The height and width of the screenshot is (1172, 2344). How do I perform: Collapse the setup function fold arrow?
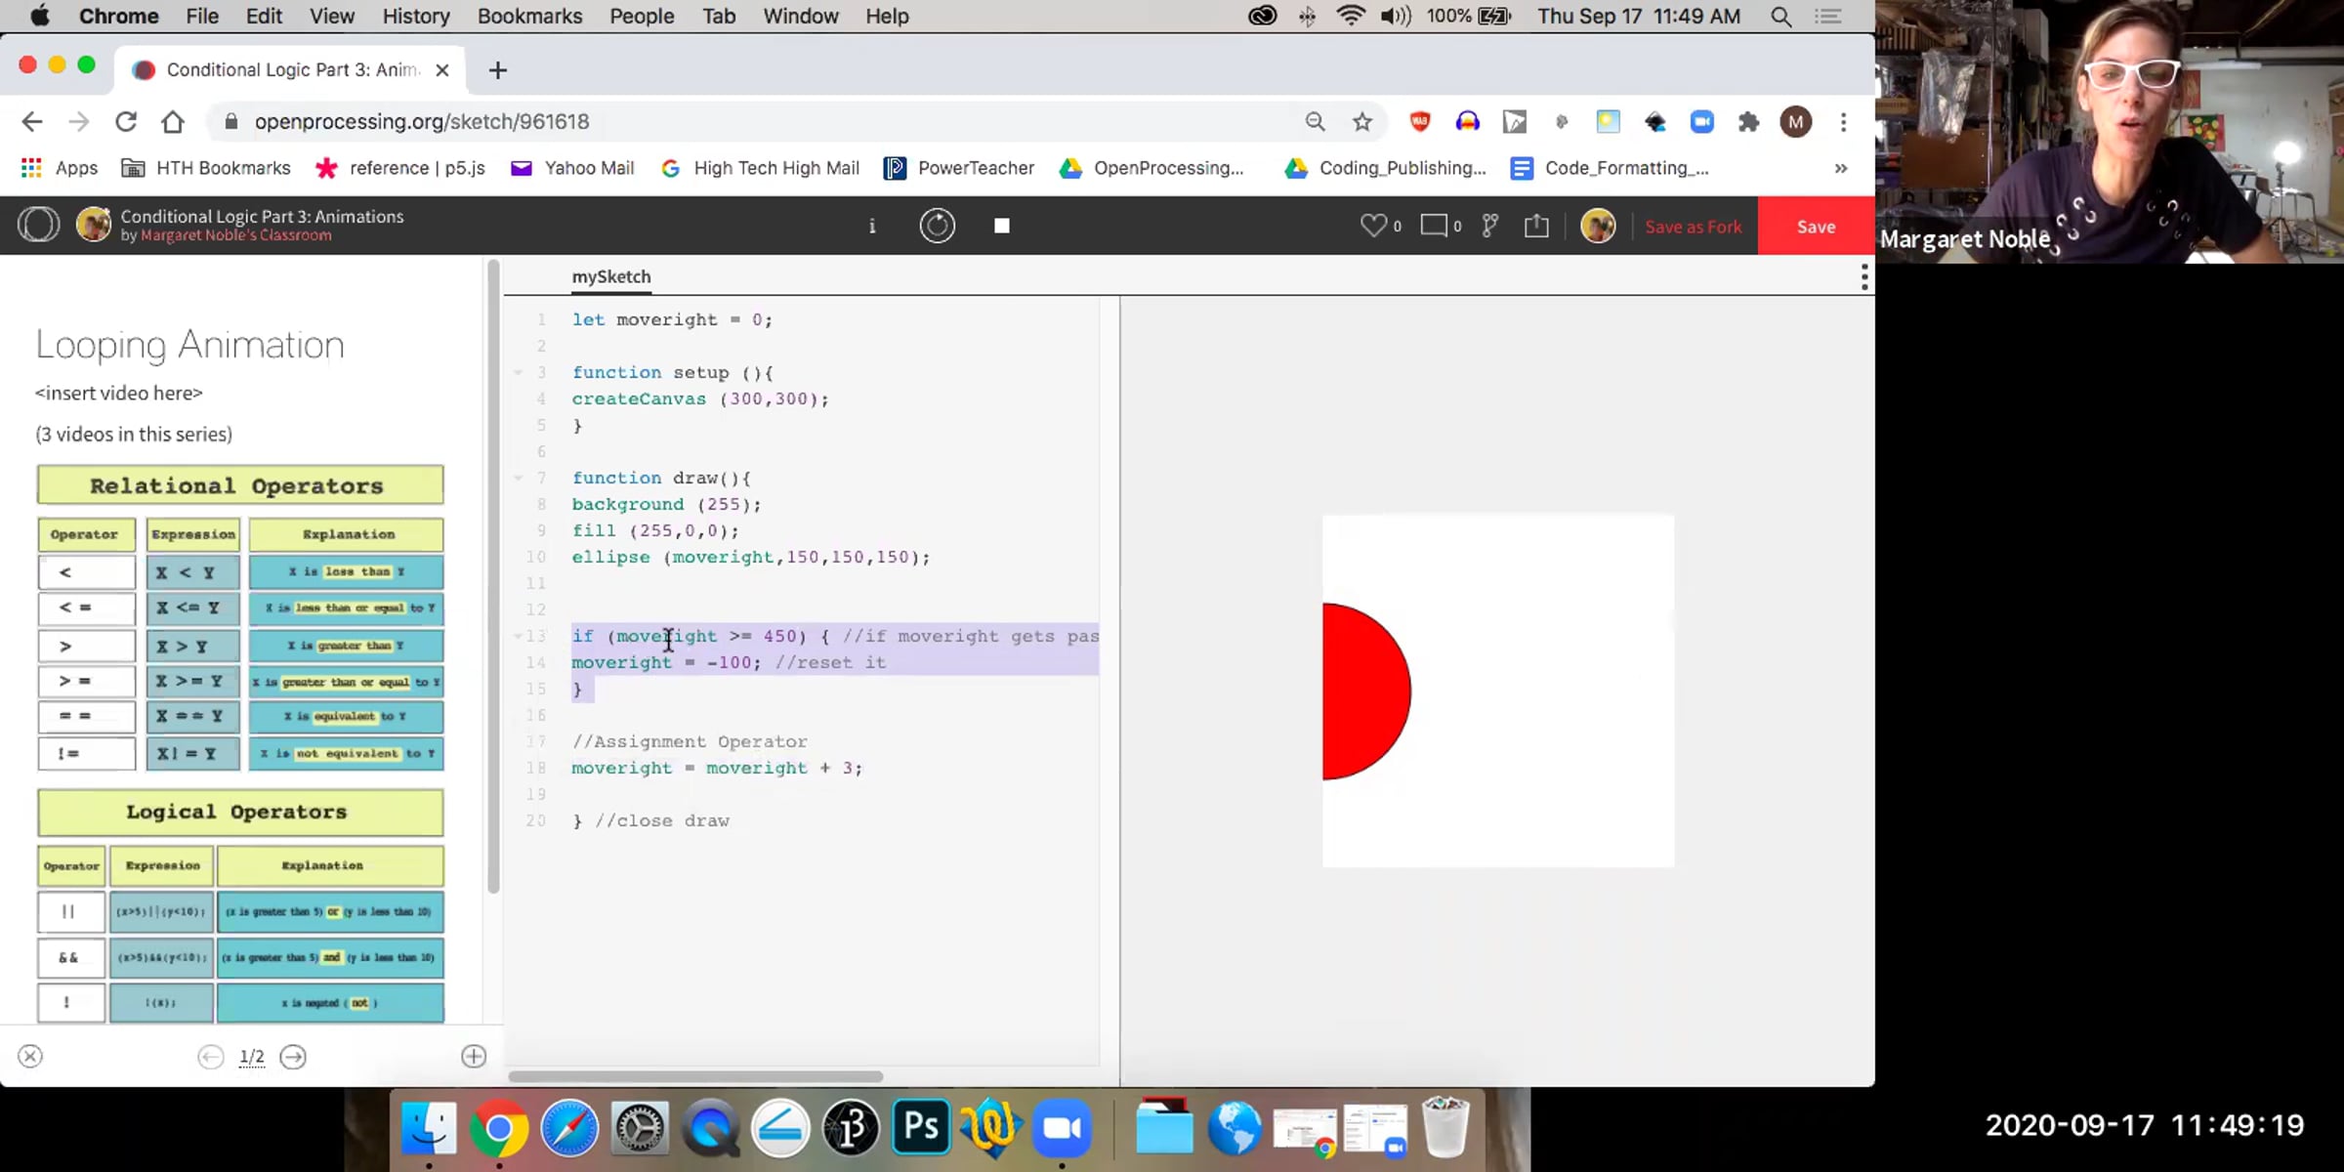(519, 372)
